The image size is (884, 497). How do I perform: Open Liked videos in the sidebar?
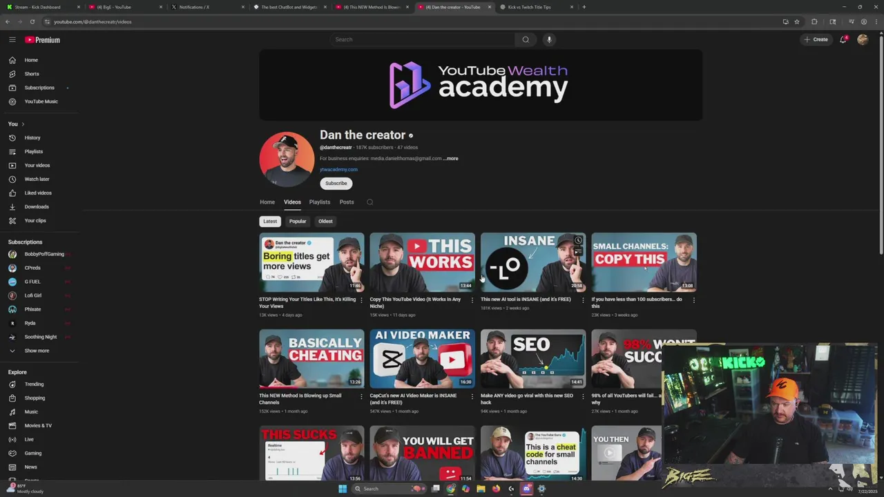coord(39,193)
